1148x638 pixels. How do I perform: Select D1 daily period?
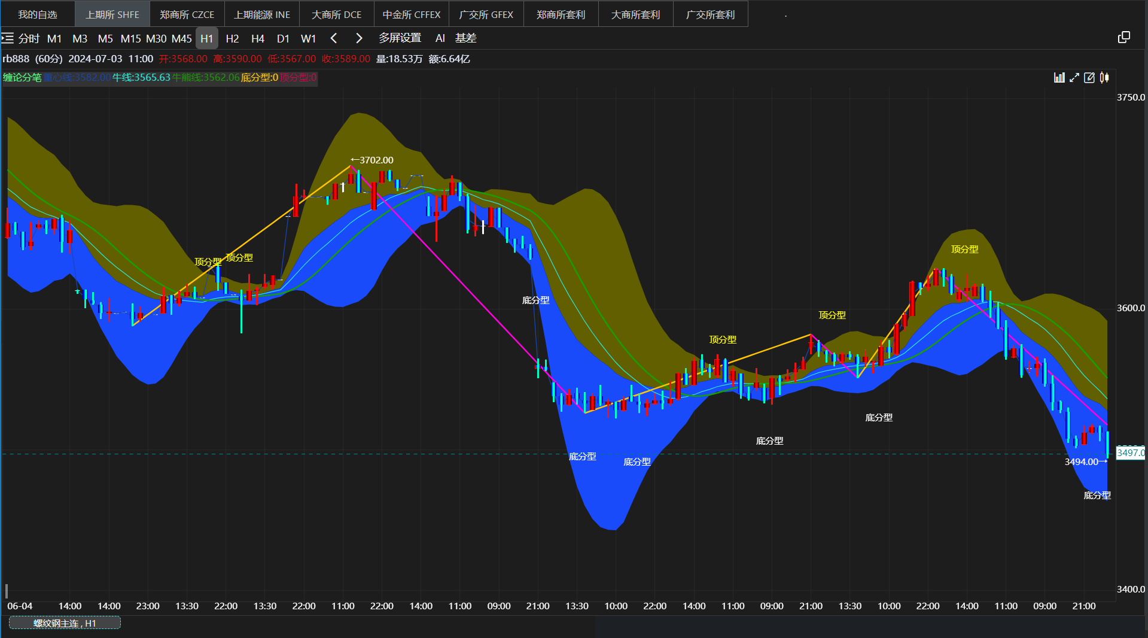coord(283,38)
